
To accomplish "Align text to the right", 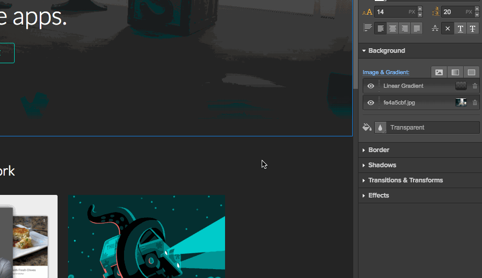I will tap(405, 28).
